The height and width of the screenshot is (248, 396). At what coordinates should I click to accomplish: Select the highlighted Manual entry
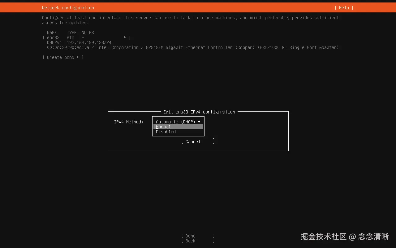click(163, 126)
